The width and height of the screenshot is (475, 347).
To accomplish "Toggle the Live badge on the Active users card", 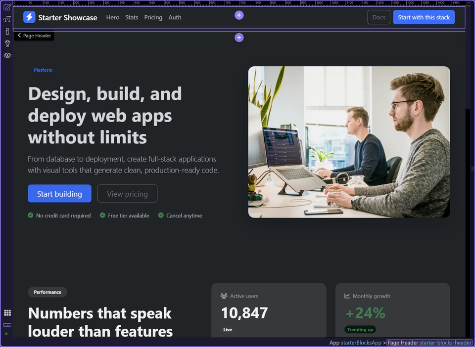I will point(227,329).
